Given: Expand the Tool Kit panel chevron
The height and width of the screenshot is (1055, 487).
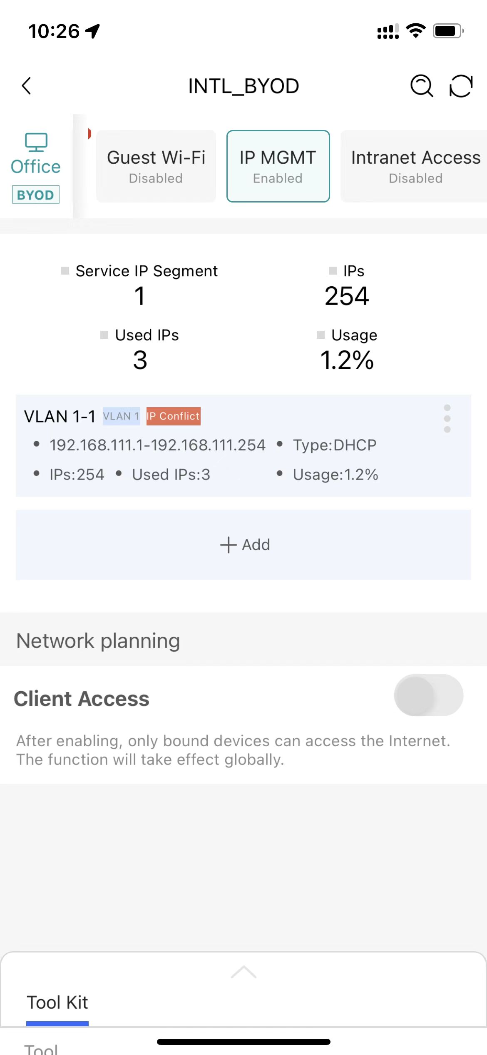Looking at the screenshot, I should [243, 972].
